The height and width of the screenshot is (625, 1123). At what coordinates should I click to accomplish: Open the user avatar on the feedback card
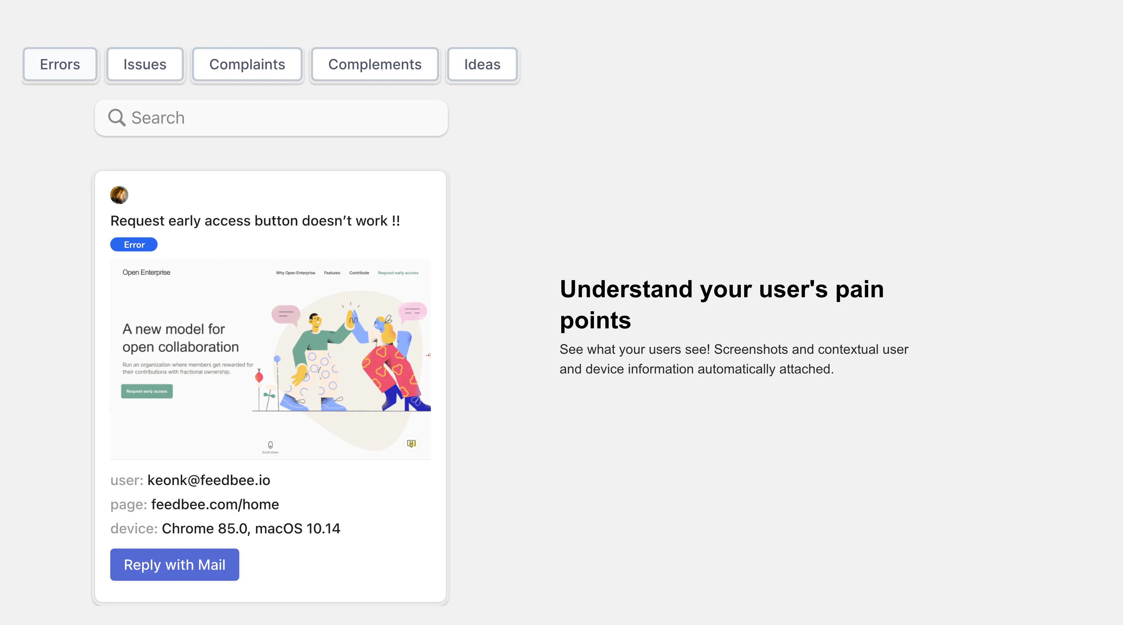click(119, 195)
